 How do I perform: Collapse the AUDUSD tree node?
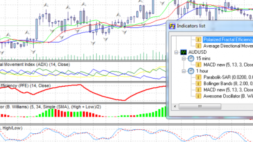(x=176, y=52)
